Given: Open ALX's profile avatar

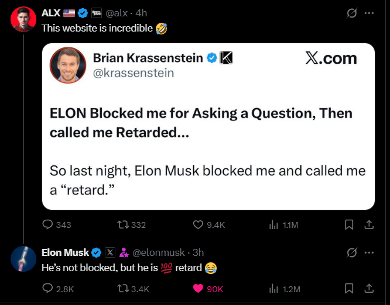Looking at the screenshot, I should [23, 20].
